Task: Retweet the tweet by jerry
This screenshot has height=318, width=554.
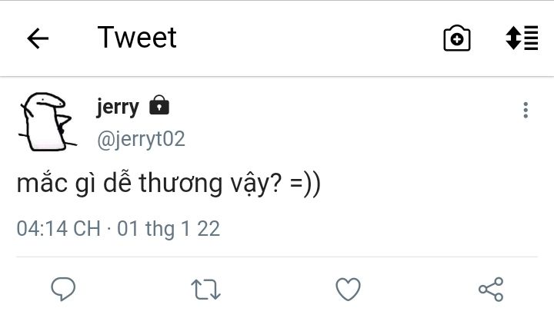Action: click(x=205, y=289)
